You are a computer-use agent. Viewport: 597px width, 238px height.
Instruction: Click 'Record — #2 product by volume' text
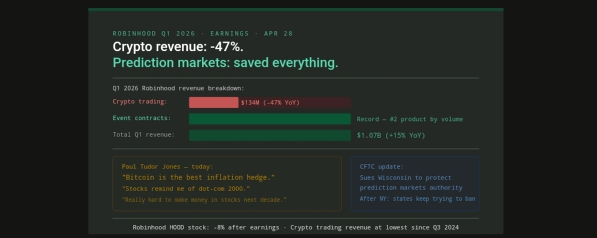pos(410,119)
